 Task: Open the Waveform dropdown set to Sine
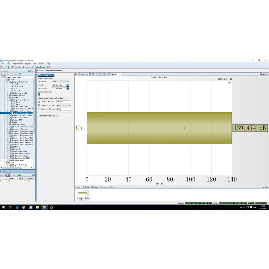point(61,82)
